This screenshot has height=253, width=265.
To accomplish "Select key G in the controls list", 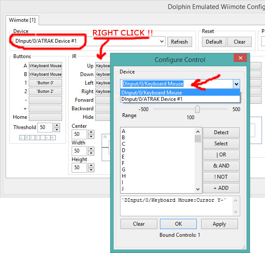I will click(x=123, y=170).
